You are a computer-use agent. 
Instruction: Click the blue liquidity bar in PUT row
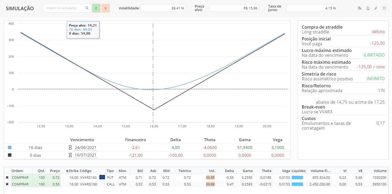point(297,177)
